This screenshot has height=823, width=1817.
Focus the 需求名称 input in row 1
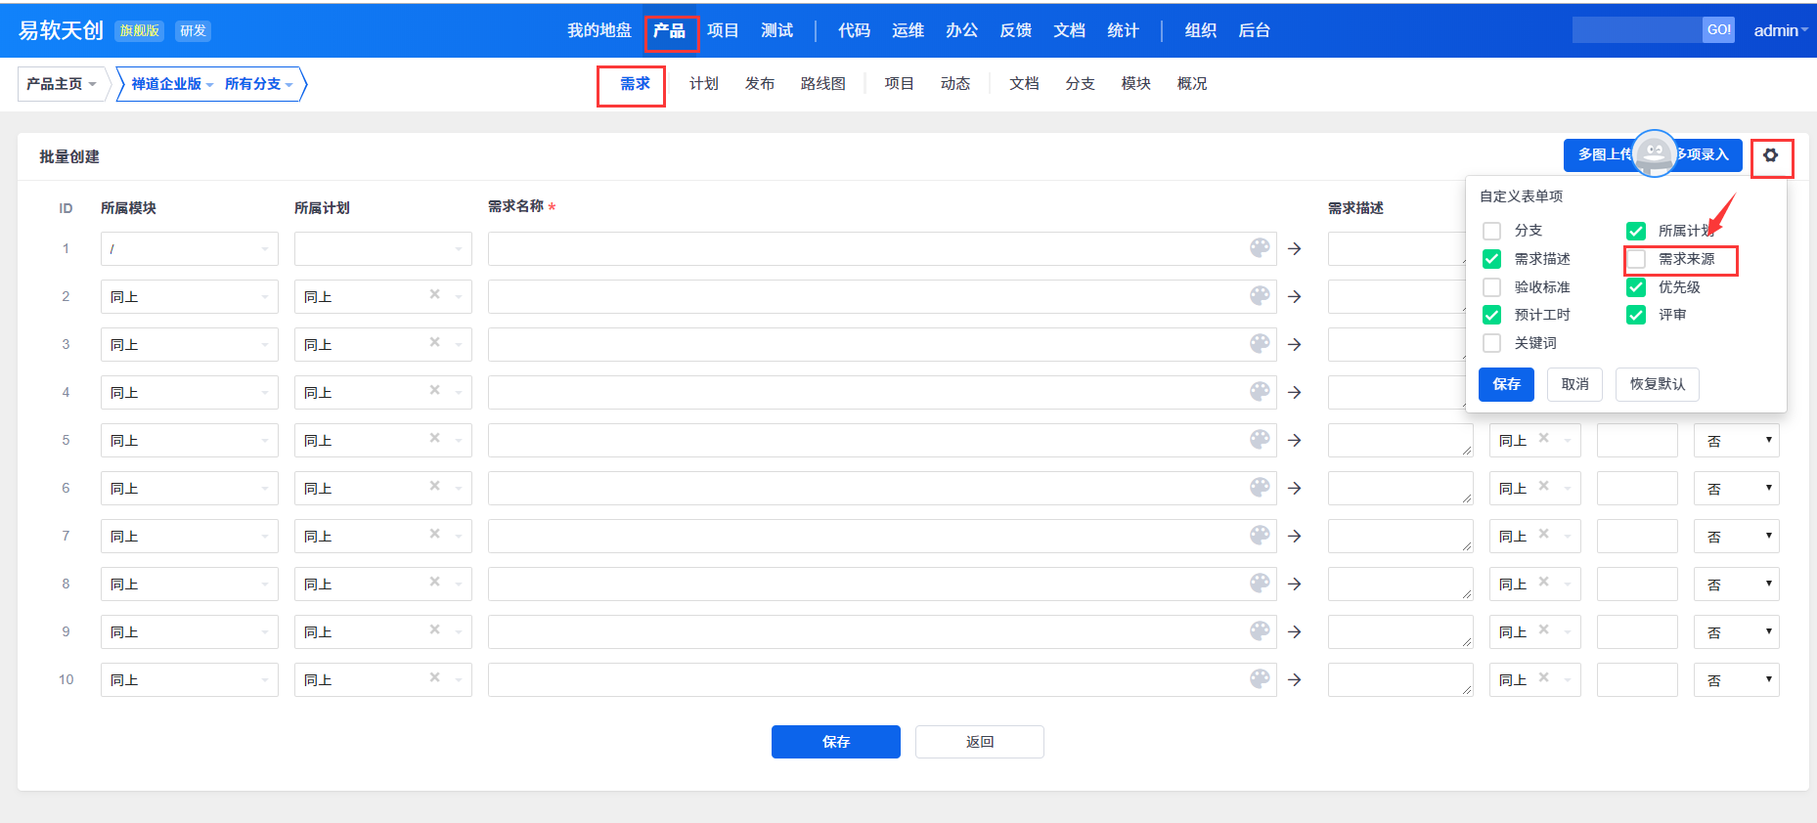click(x=882, y=249)
